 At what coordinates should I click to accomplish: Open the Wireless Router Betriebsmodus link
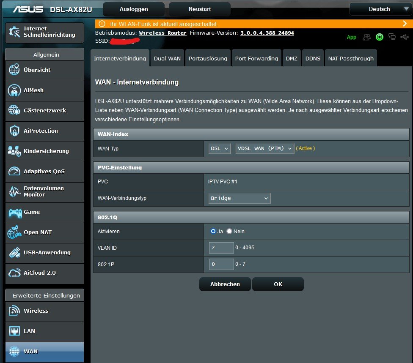[x=162, y=33]
